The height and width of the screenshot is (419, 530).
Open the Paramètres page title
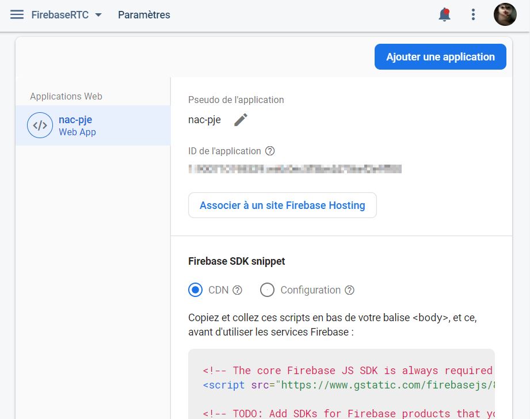pyautogui.click(x=144, y=15)
